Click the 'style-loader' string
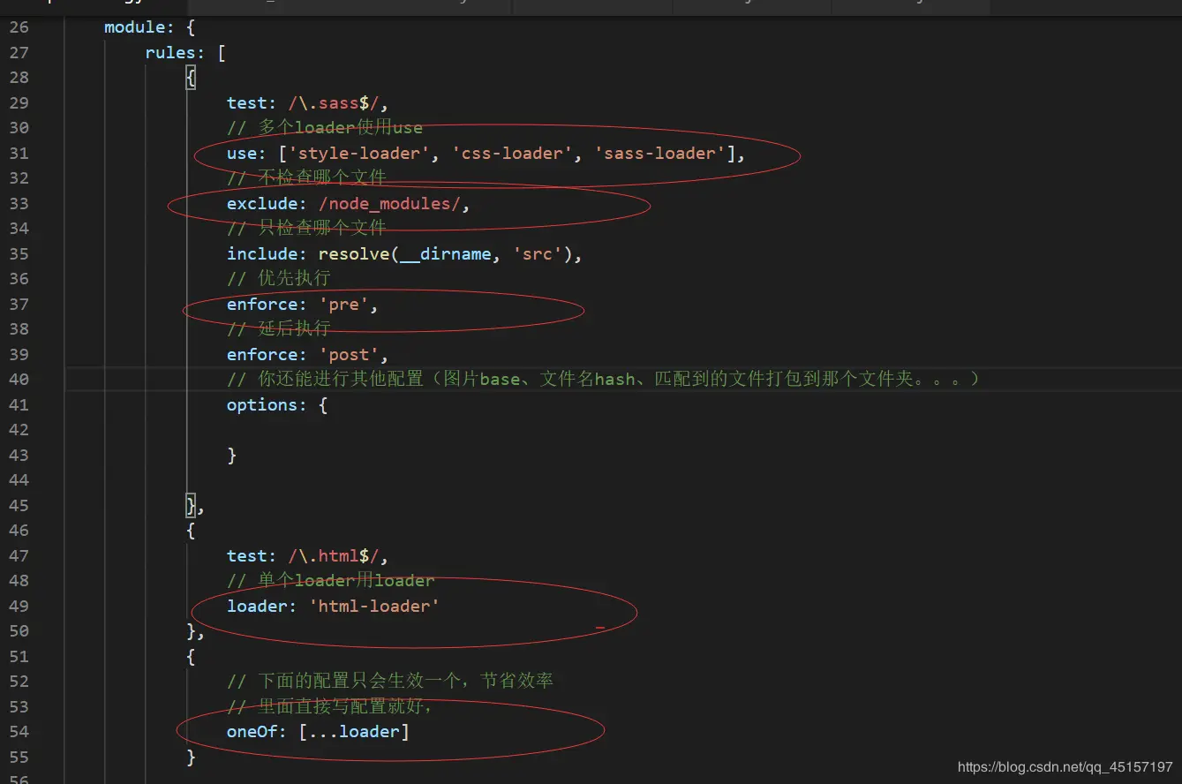1182x784 pixels. [359, 154]
